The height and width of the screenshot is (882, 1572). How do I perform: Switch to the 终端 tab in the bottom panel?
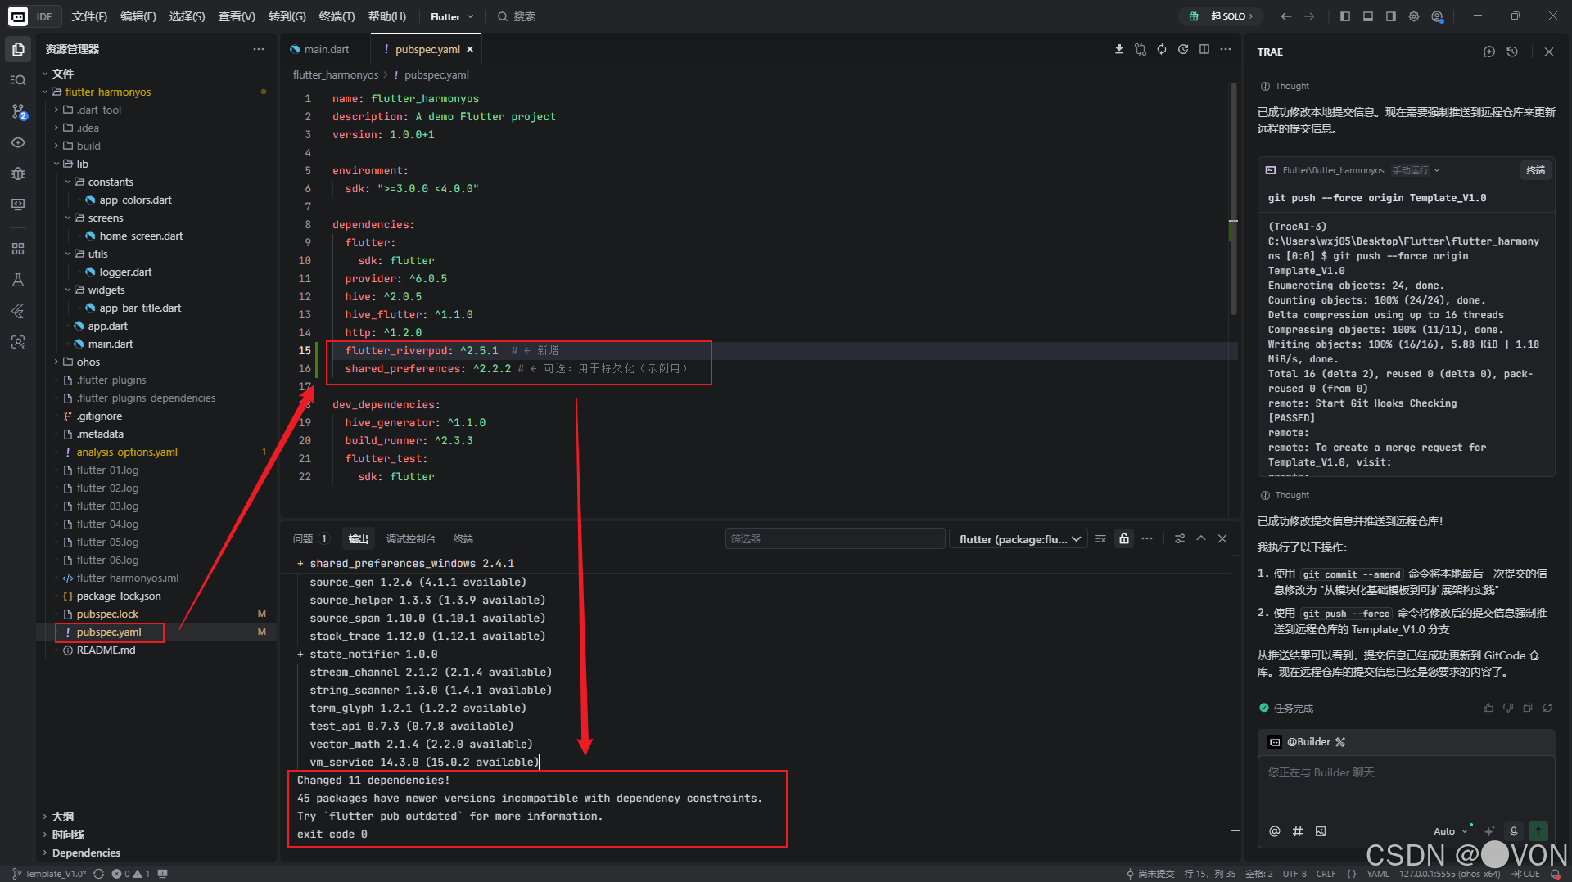click(463, 538)
